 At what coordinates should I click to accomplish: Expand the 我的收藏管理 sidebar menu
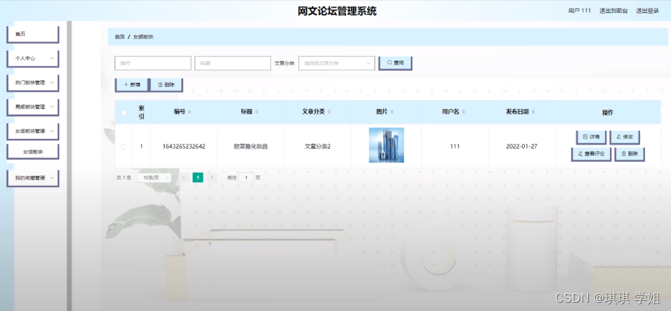point(32,178)
